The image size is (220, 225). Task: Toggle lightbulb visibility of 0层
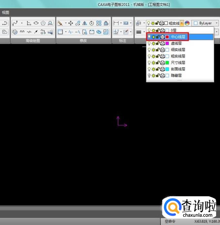149,30
